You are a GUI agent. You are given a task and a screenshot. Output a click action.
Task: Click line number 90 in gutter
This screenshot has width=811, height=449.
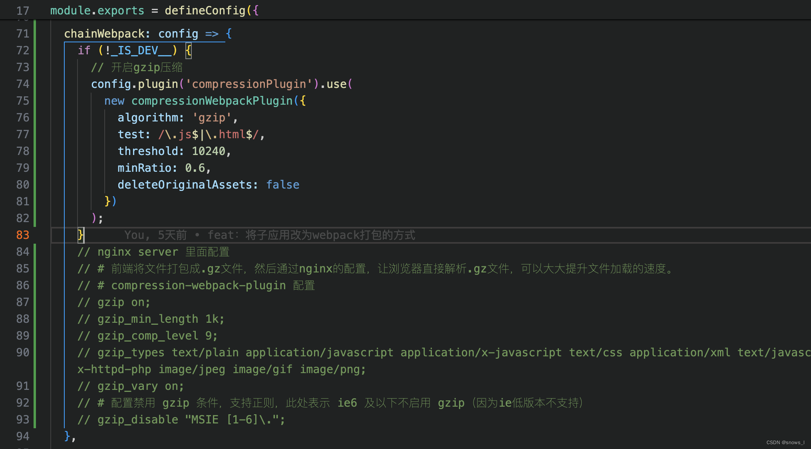23,352
